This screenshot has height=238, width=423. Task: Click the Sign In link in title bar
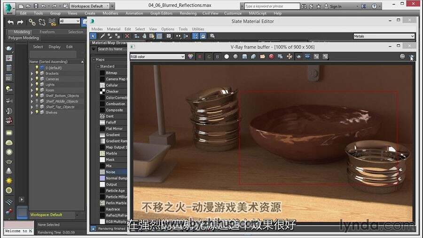336,6
